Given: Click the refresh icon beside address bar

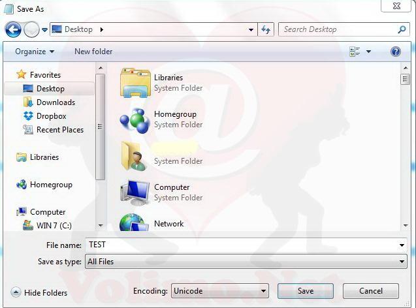Looking at the screenshot, I should click(266, 29).
